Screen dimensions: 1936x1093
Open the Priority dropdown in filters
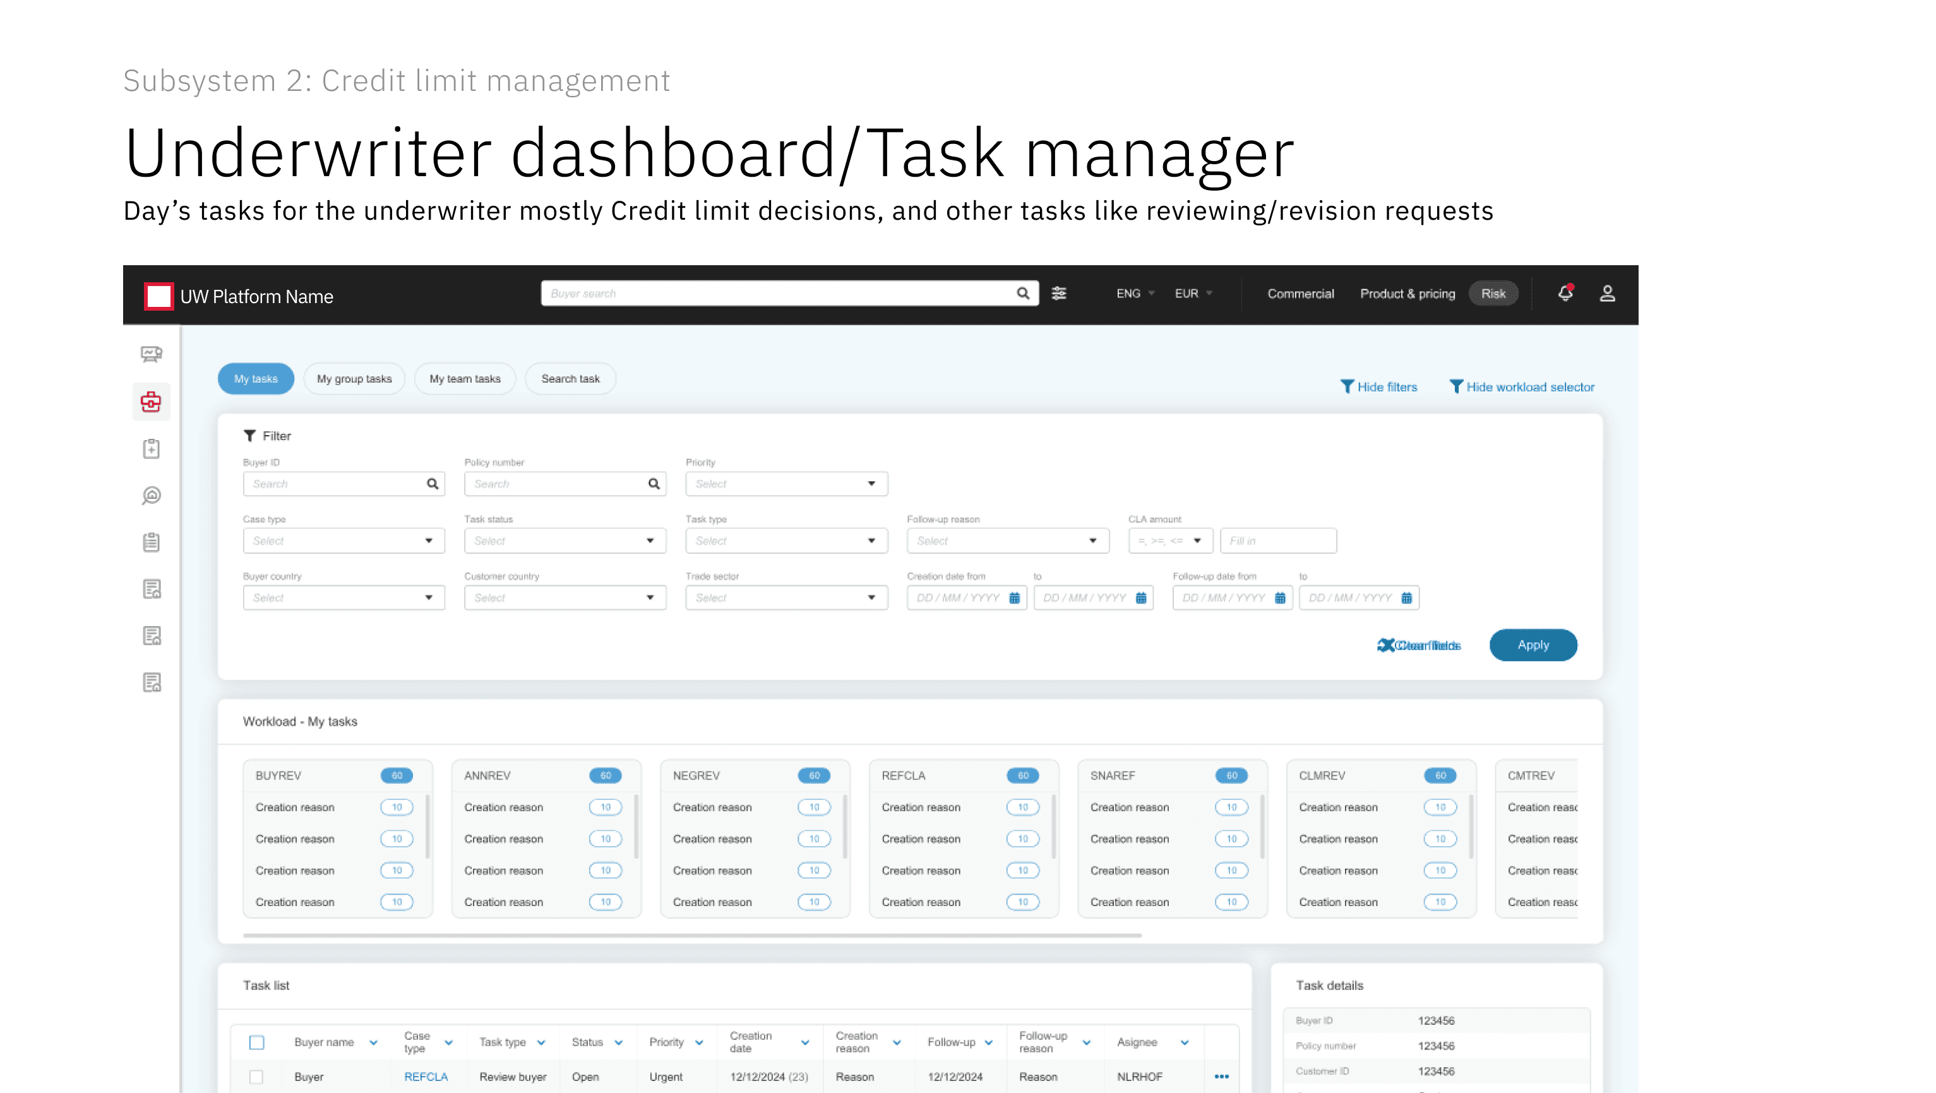coord(786,483)
